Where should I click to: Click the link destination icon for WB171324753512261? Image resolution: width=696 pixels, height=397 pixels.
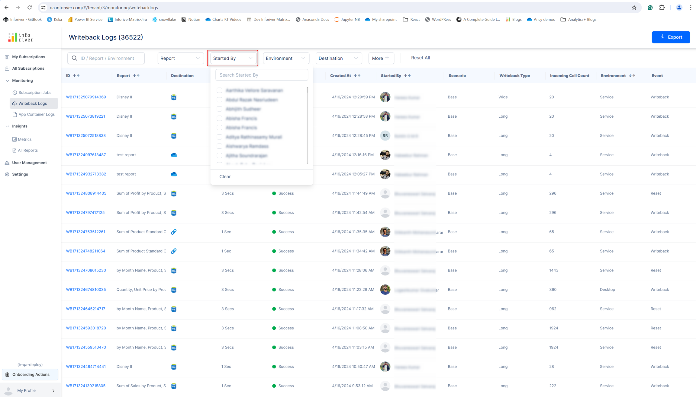(174, 232)
